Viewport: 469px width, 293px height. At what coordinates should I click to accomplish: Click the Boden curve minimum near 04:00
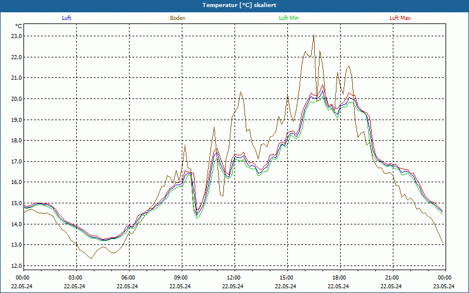[x=91, y=258]
